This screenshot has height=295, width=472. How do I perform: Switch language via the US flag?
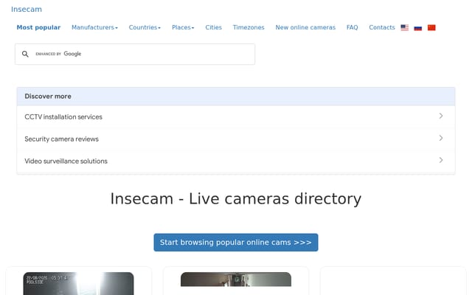point(405,28)
